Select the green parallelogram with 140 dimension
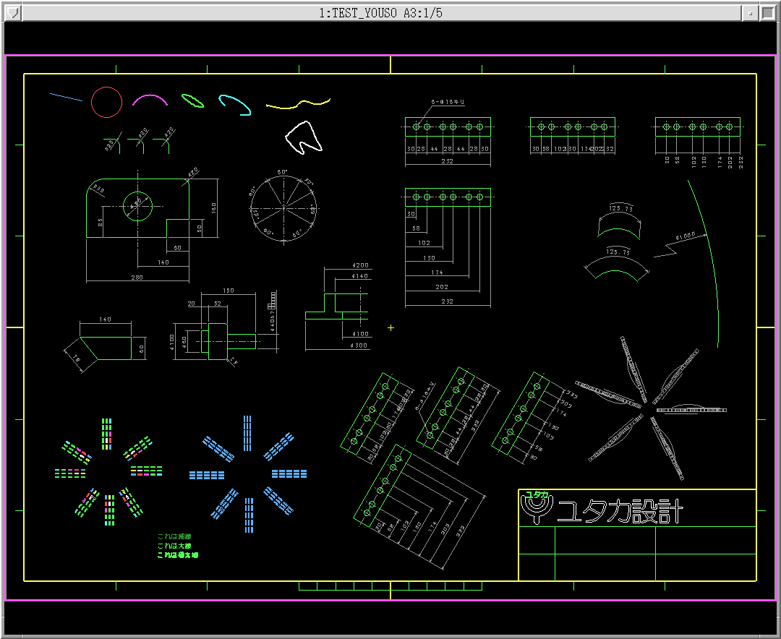 [106, 348]
